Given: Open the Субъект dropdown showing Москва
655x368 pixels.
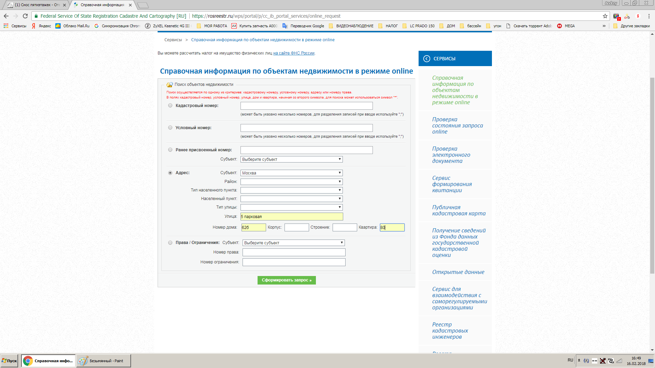Looking at the screenshot, I should [x=291, y=173].
